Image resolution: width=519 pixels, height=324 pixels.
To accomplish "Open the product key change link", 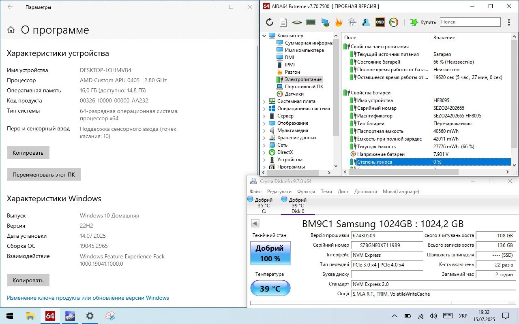I will tap(88, 298).
